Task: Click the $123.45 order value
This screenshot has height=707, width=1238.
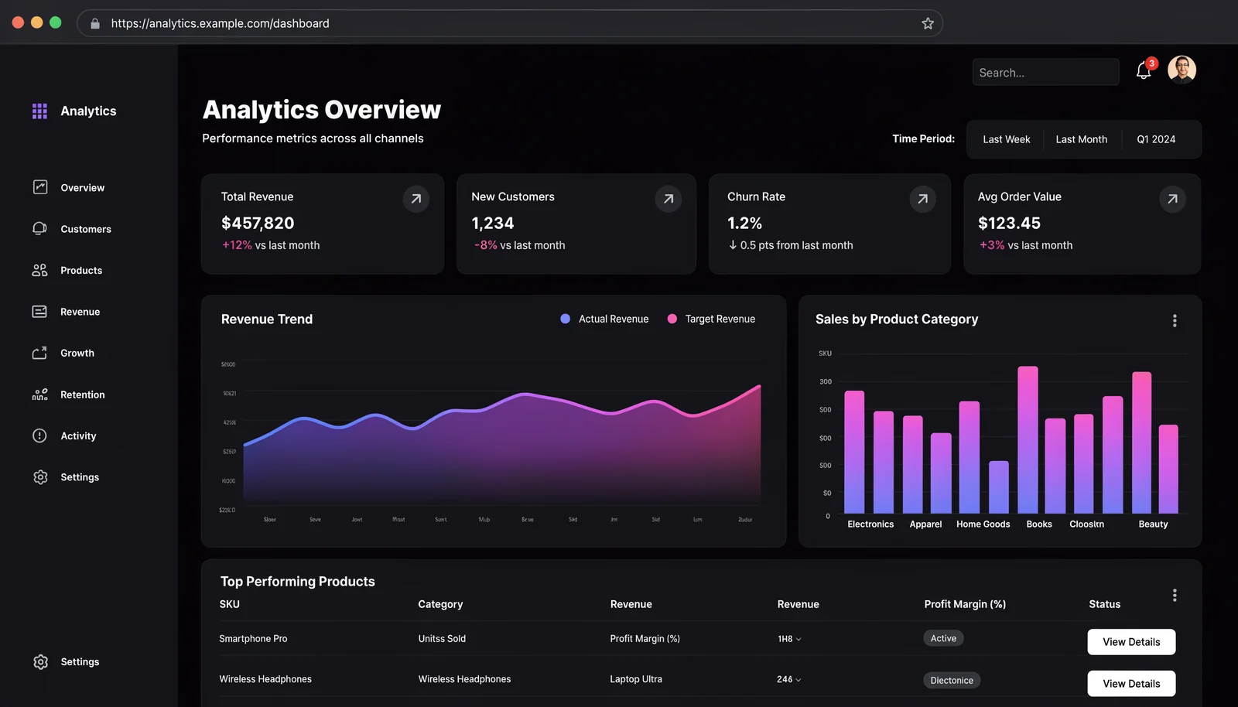Action: (x=1009, y=223)
